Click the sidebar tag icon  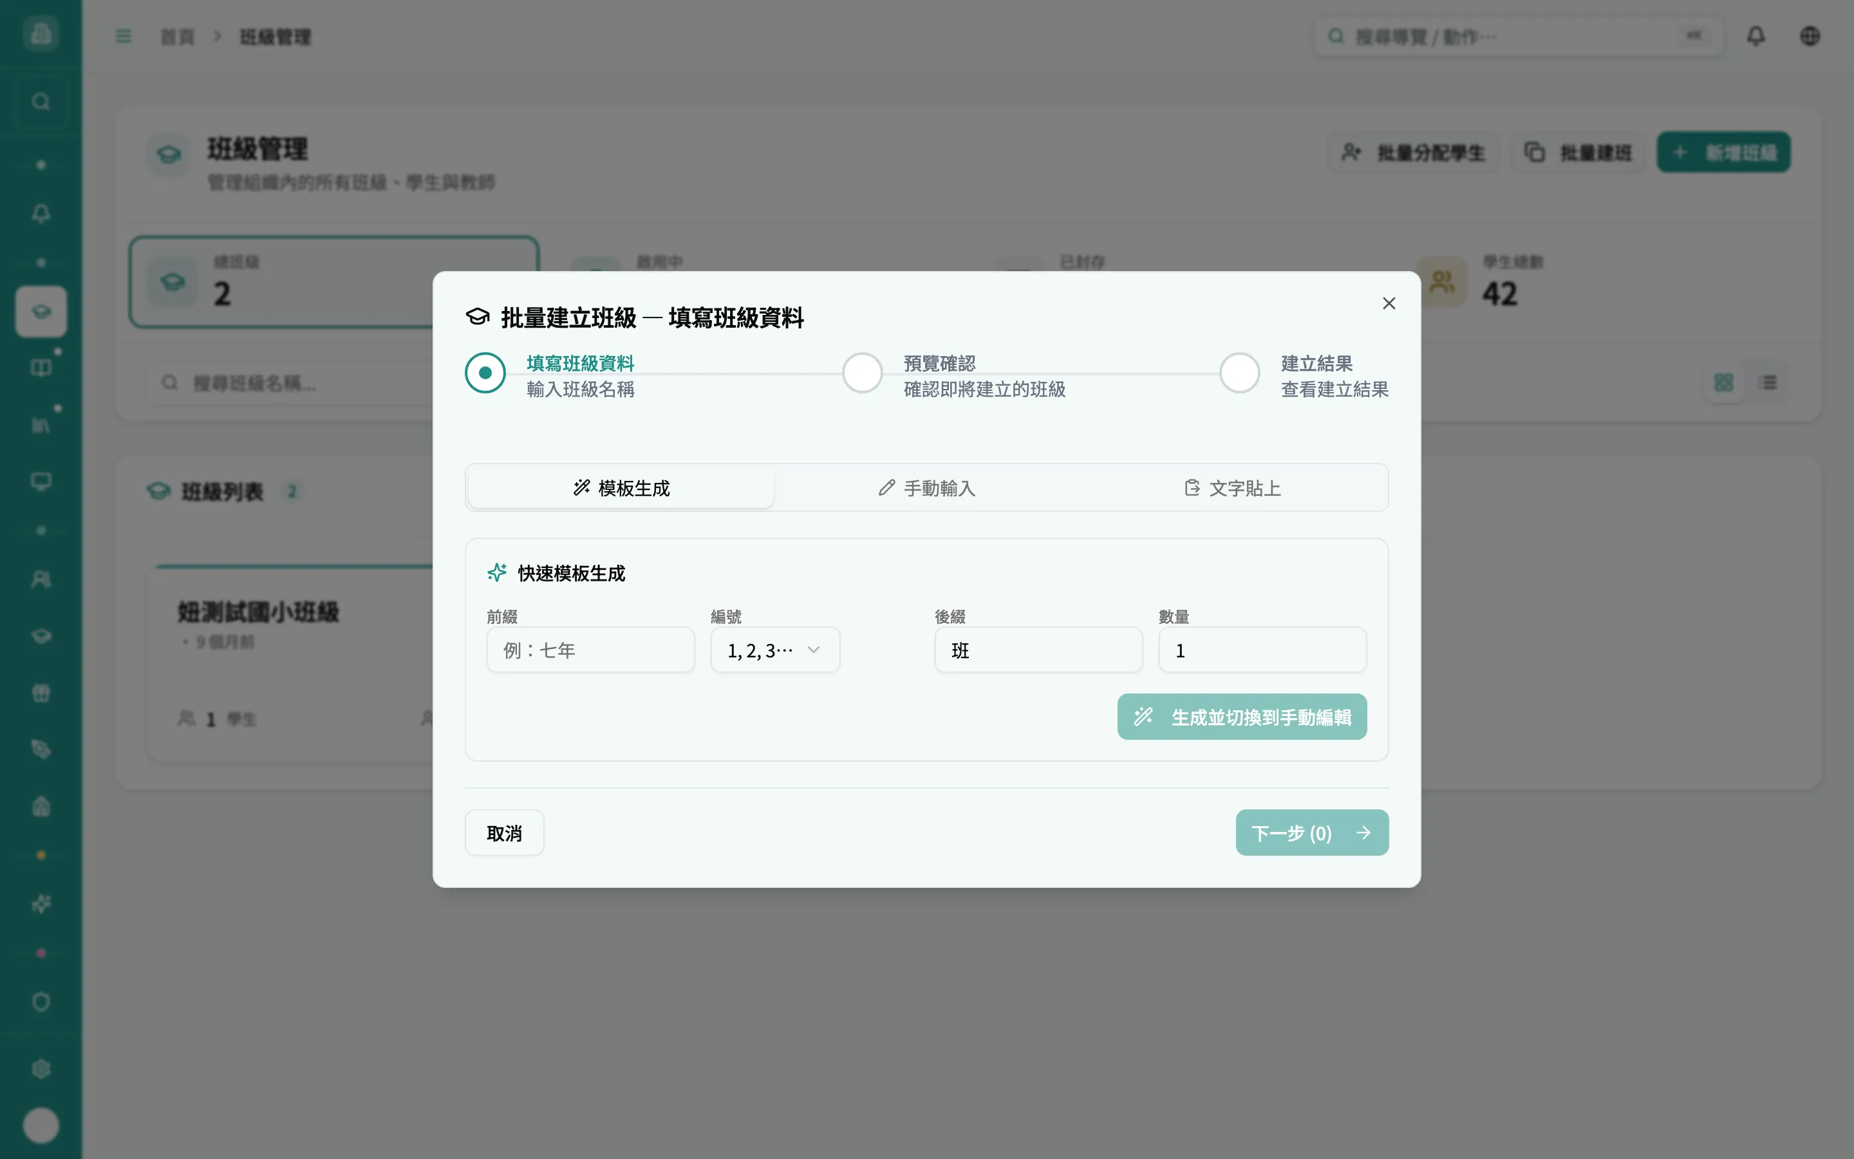pyautogui.click(x=41, y=749)
